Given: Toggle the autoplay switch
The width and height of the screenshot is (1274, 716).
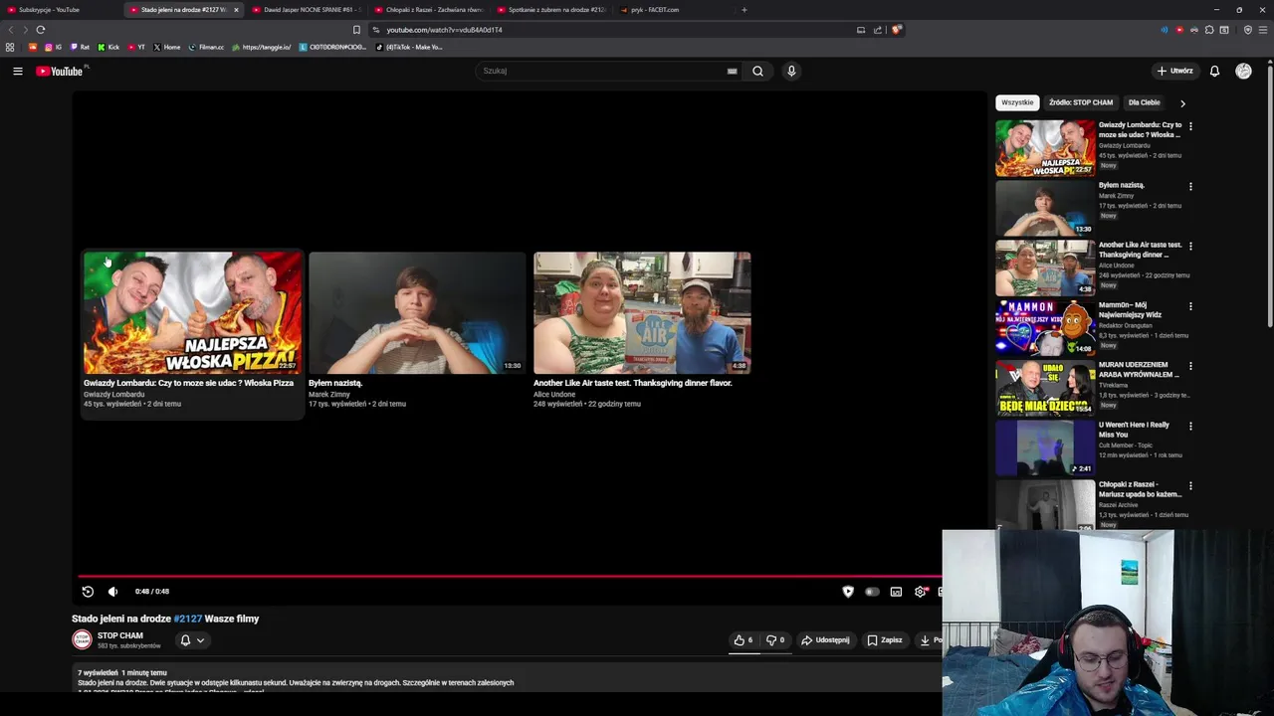Looking at the screenshot, I should [x=872, y=592].
